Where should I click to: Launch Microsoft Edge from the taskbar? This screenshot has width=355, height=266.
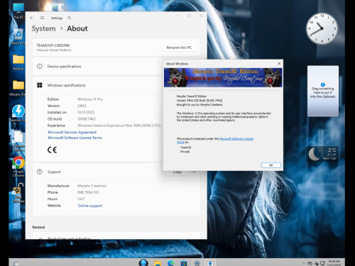pyautogui.click(x=170, y=263)
